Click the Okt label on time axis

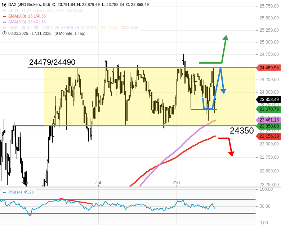[x=177, y=183]
